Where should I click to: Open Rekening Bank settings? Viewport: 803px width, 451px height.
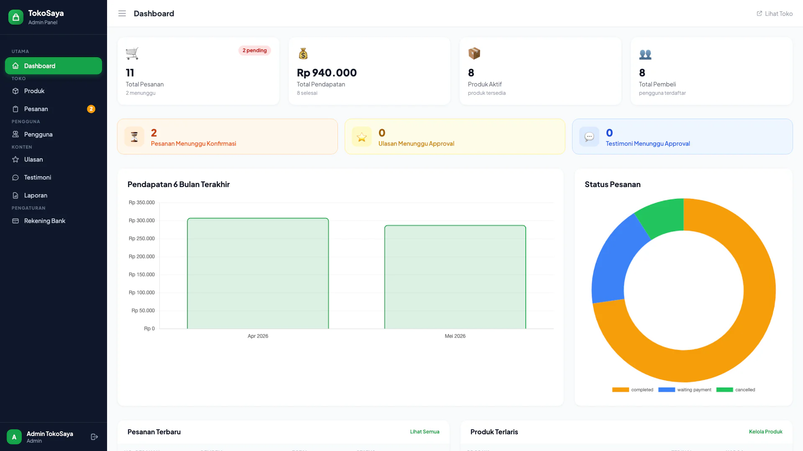click(54, 221)
